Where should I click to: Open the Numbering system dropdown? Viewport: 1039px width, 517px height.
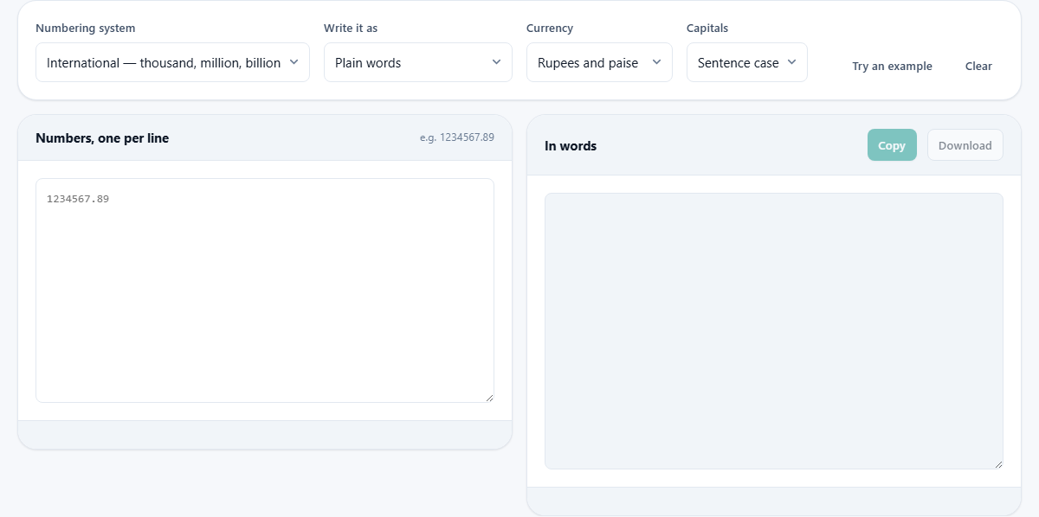click(x=172, y=62)
